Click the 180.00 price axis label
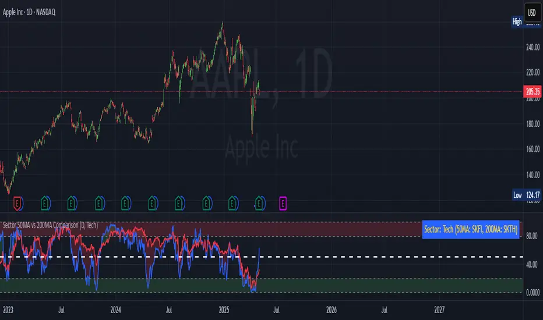 click(x=533, y=124)
